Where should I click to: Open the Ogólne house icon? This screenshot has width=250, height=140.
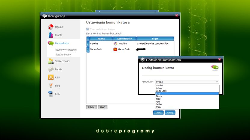(x=51, y=27)
